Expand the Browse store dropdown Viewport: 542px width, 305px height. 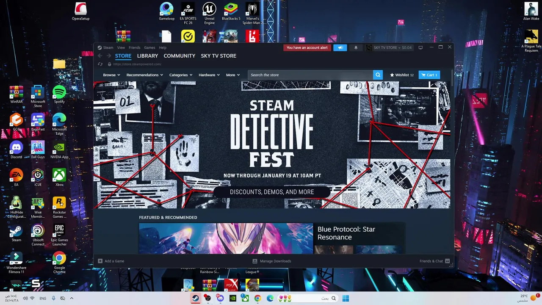pyautogui.click(x=111, y=75)
